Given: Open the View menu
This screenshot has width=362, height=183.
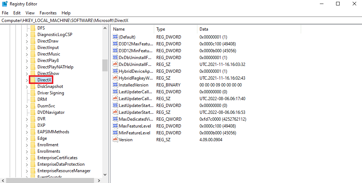Looking at the screenshot, I should coord(30,13).
